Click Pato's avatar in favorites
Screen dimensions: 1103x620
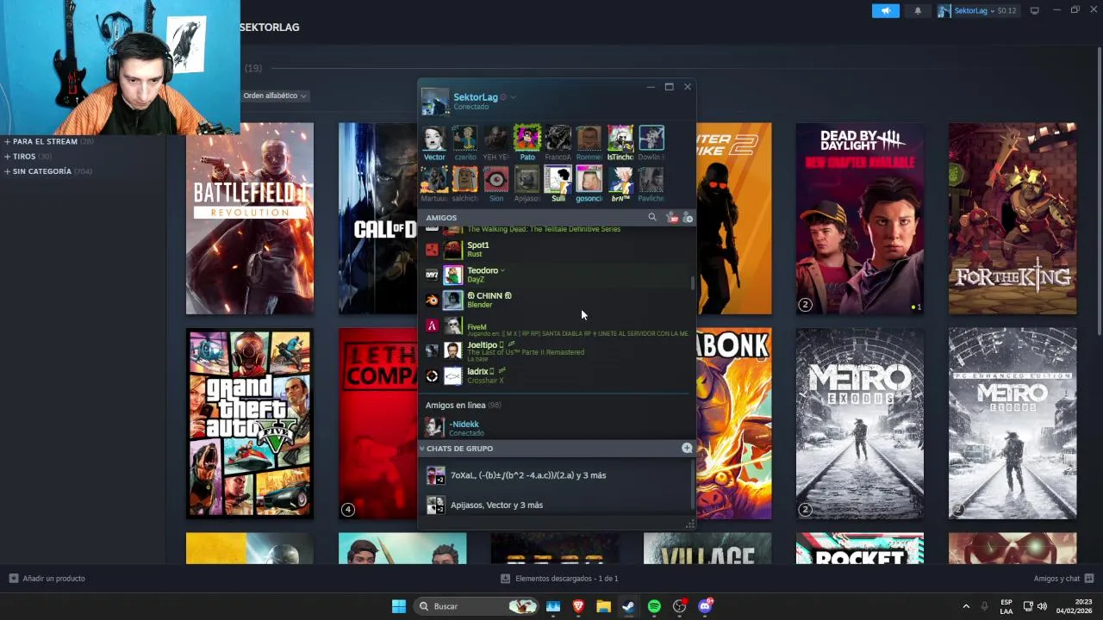coord(527,138)
